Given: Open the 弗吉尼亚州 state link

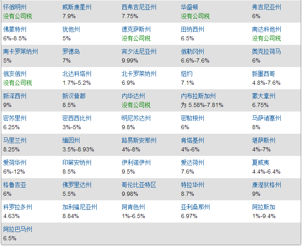Looking at the screenshot, I should [267, 7].
